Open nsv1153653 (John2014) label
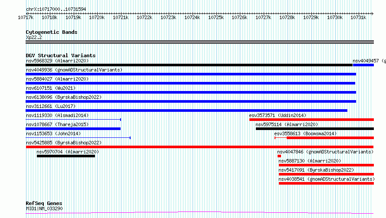This screenshot has height=218, width=386. tap(53, 133)
